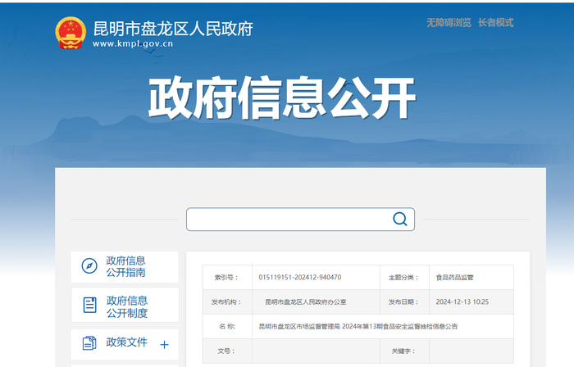Image resolution: width=574 pixels, height=367 pixels.
Task: Click the 文号 label cell
Action: coord(227,351)
